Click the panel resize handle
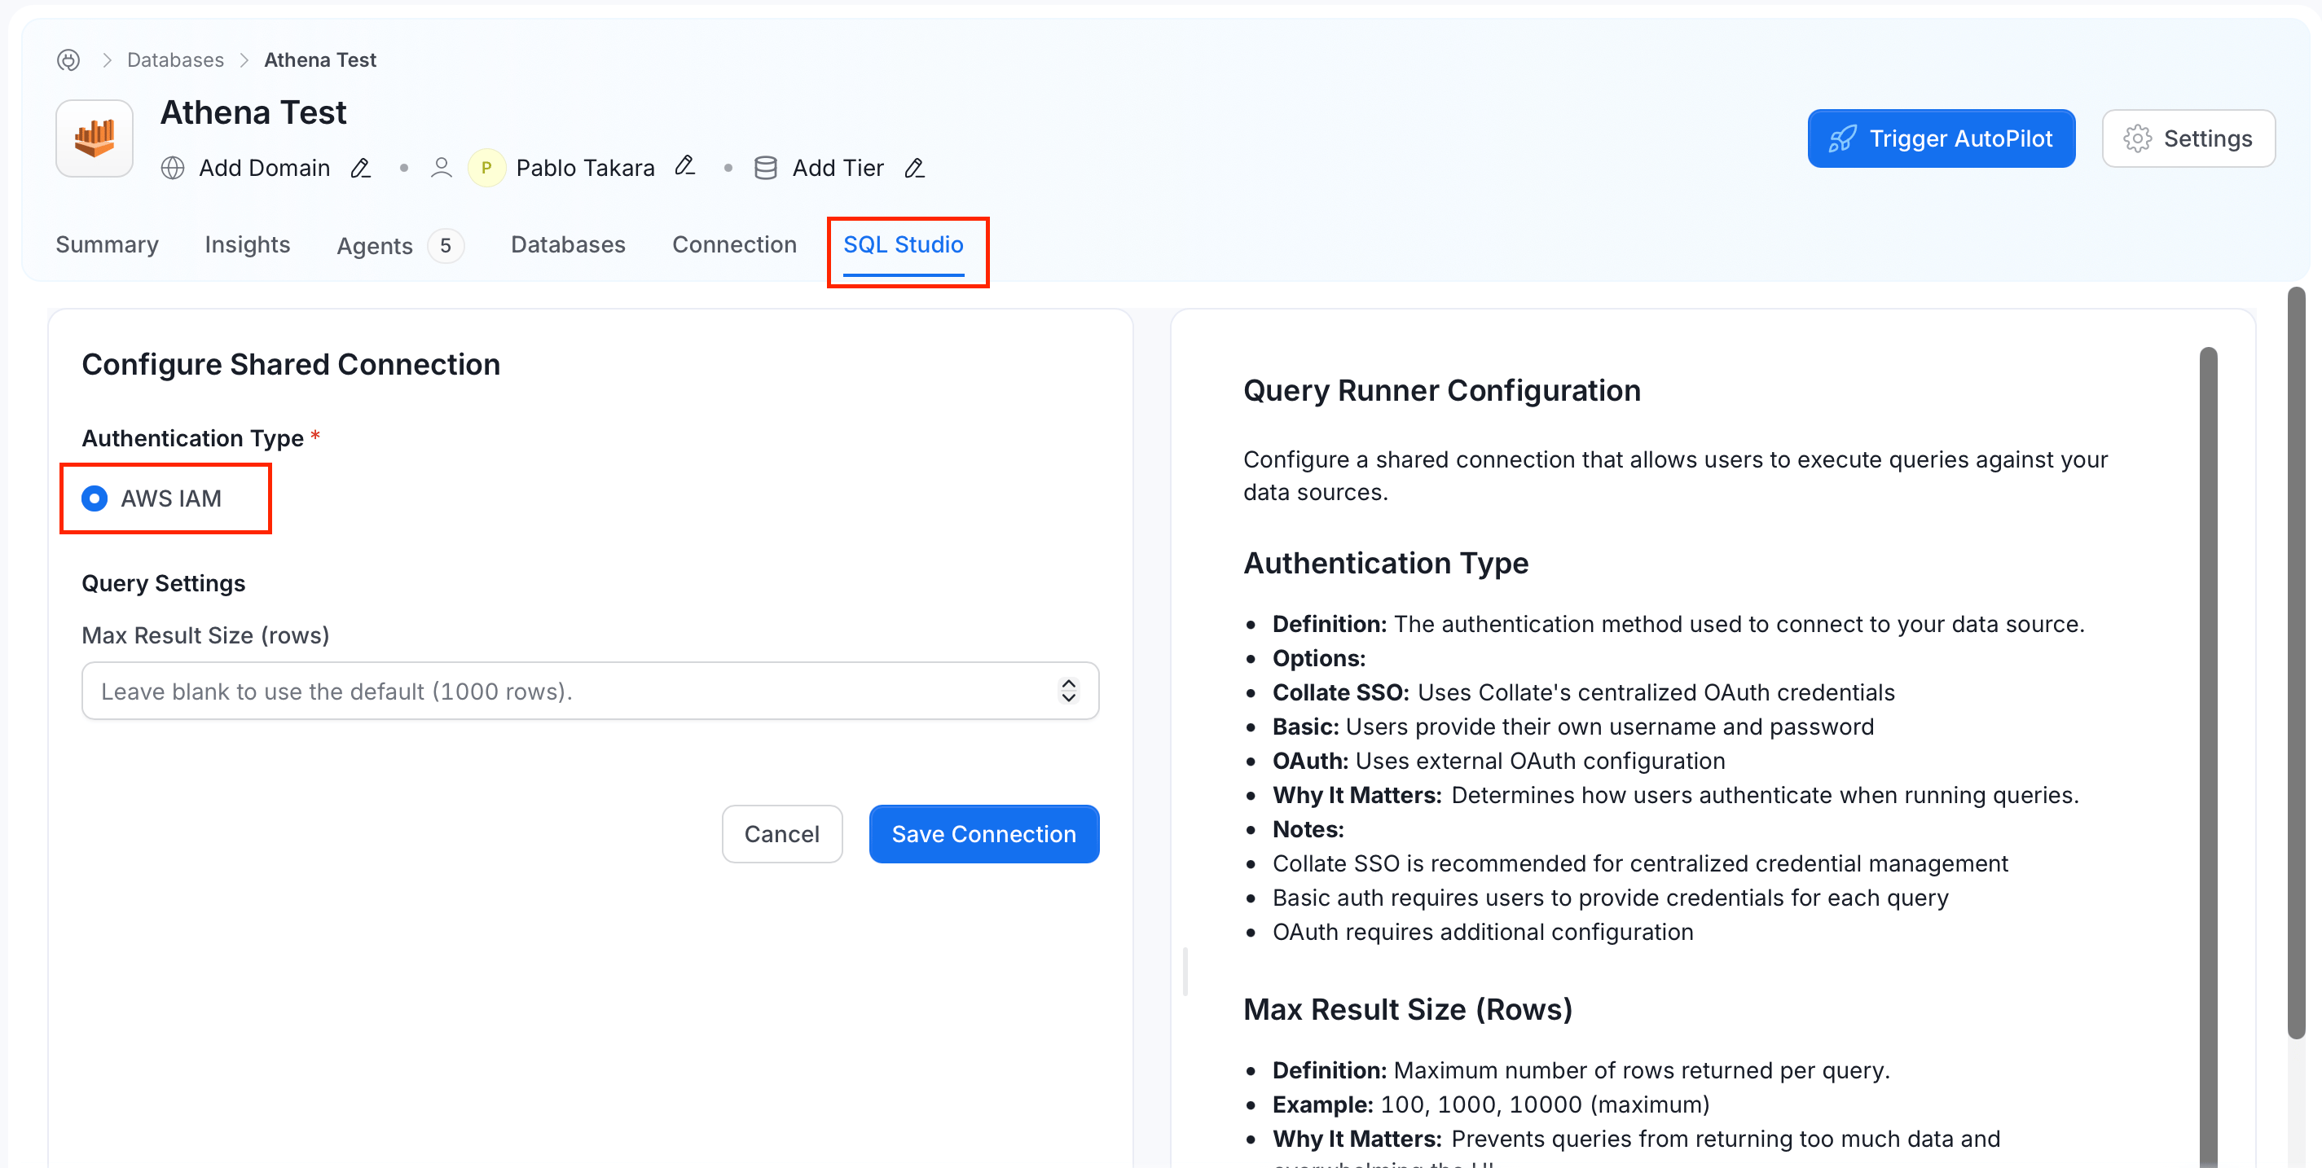The width and height of the screenshot is (2322, 1168). pos(1185,971)
